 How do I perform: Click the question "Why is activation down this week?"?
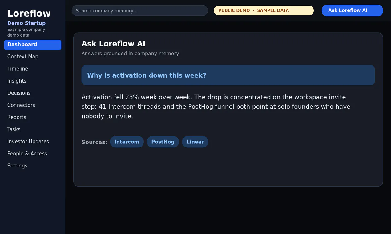click(228, 75)
